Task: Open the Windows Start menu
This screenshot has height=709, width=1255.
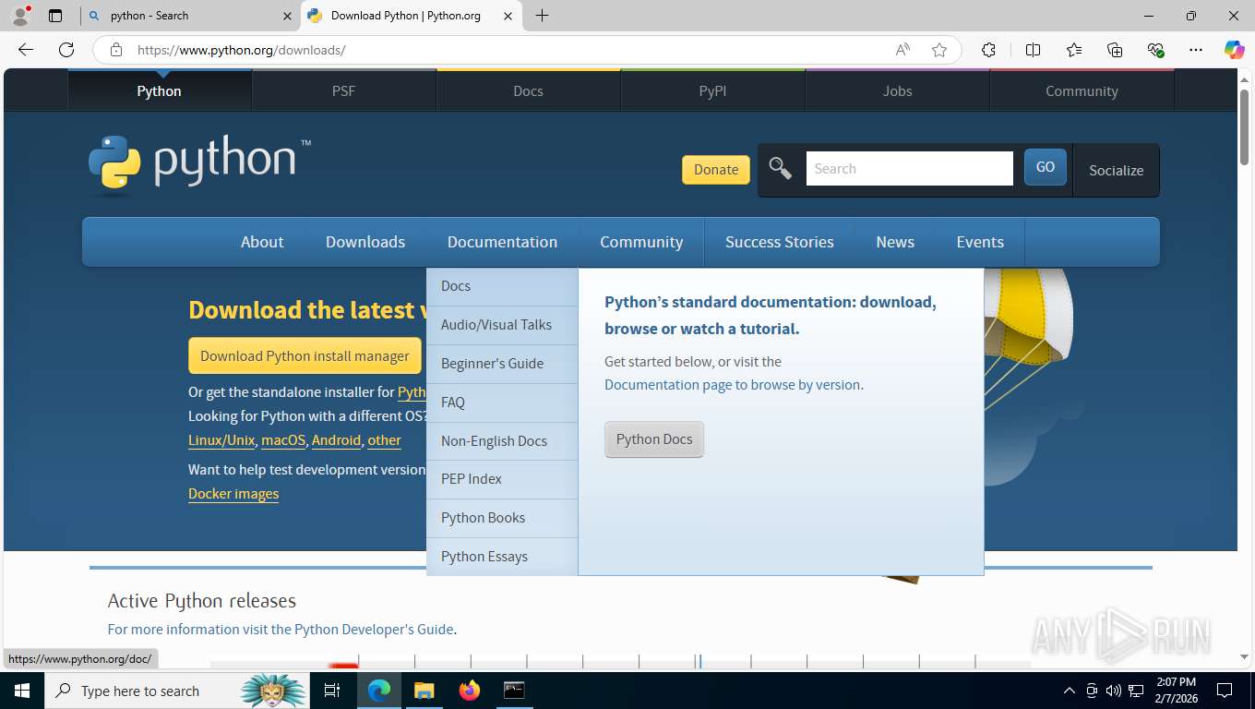Action: [22, 691]
